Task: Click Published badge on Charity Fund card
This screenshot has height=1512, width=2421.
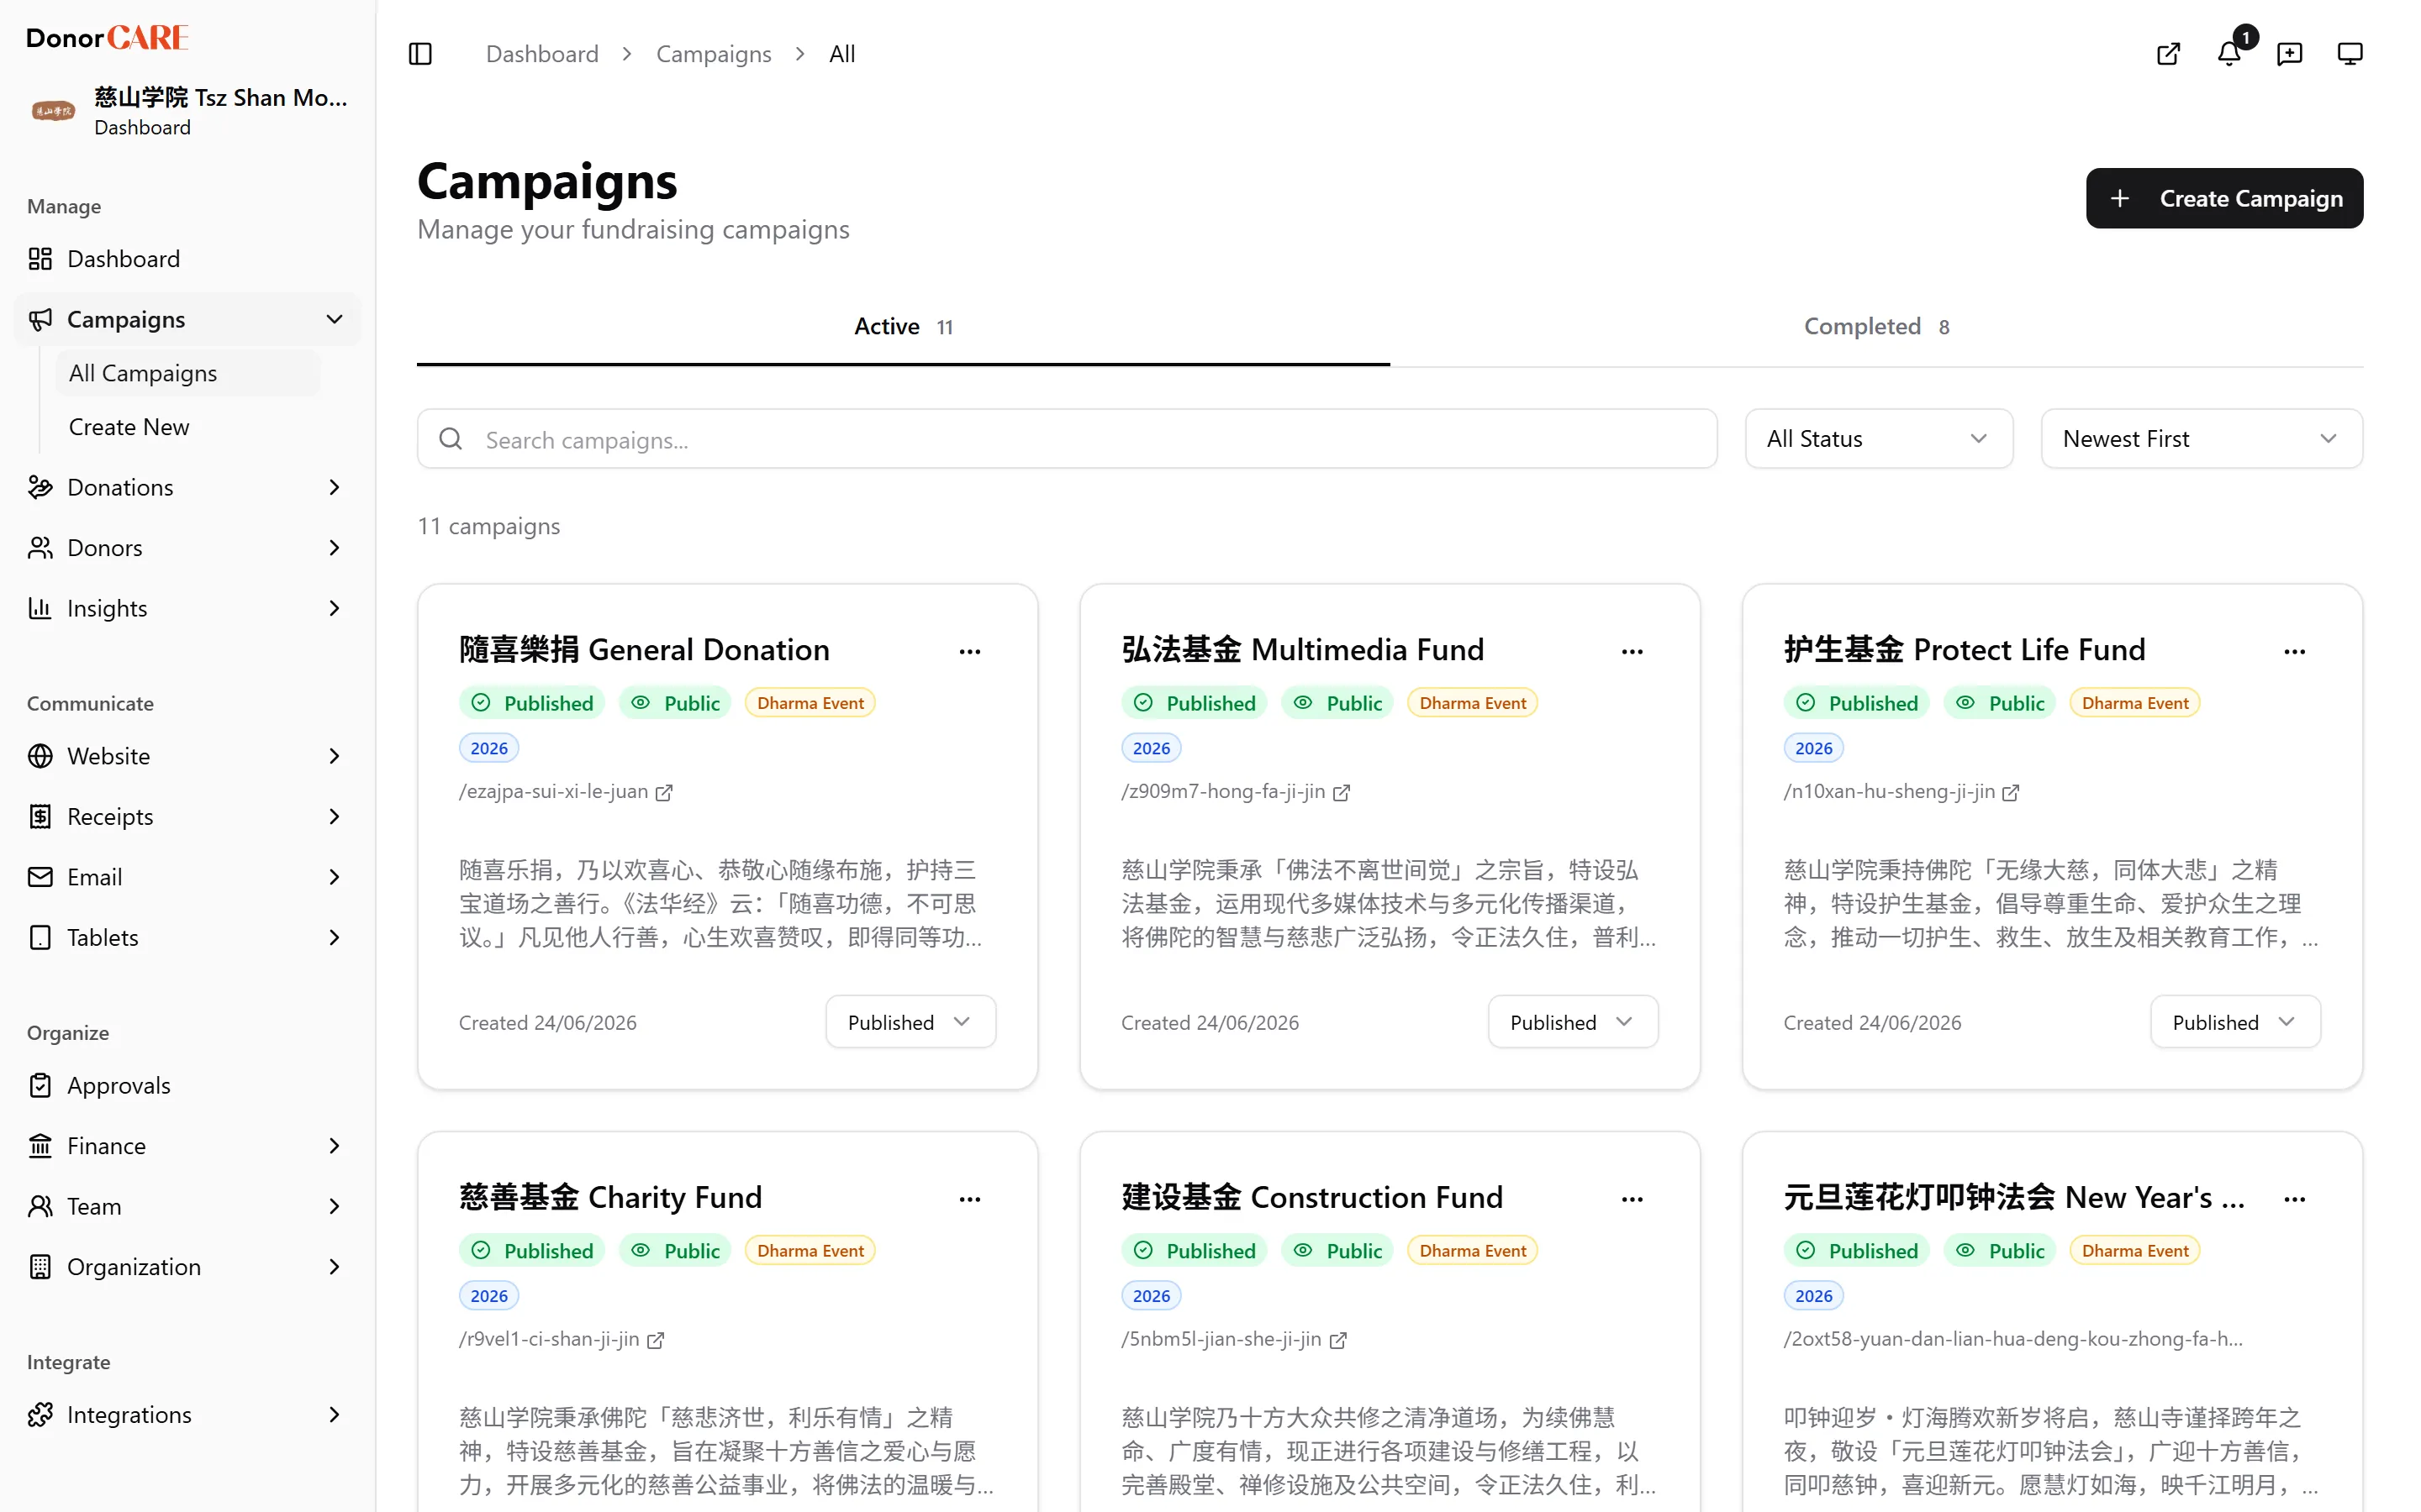Action: (x=532, y=1250)
